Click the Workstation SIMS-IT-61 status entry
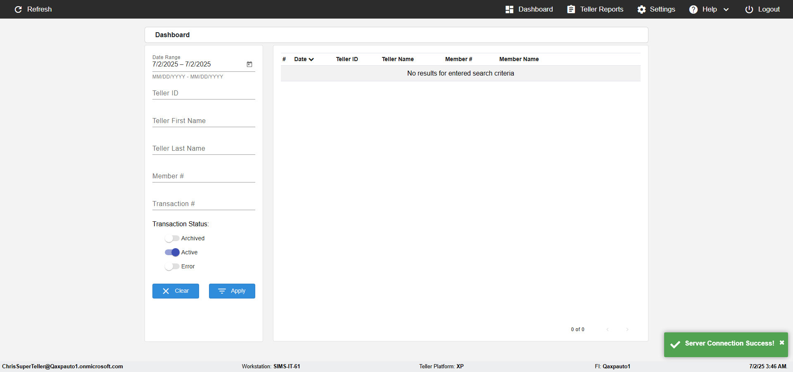793x372 pixels. coord(271,366)
